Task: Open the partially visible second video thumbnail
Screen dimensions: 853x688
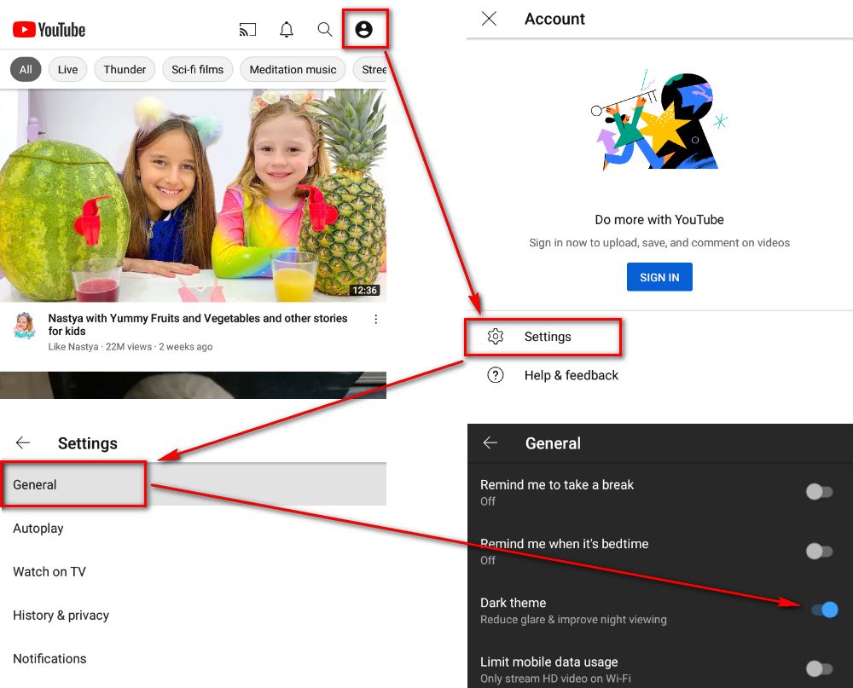Action: point(193,385)
